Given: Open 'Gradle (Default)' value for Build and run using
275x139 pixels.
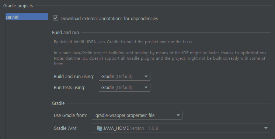Looking at the screenshot, I should (125, 76).
